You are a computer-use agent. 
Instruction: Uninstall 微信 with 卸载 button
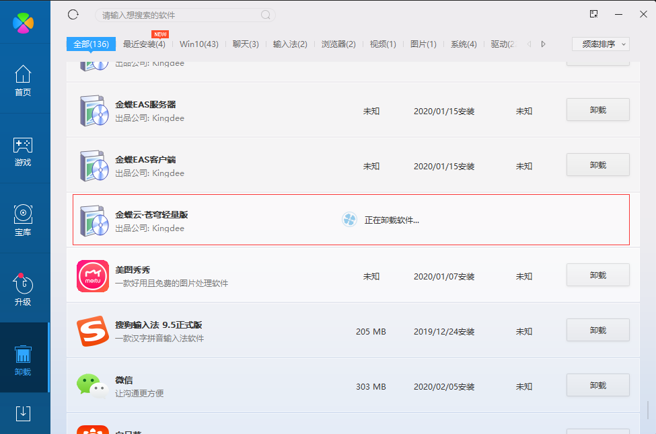[598, 386]
